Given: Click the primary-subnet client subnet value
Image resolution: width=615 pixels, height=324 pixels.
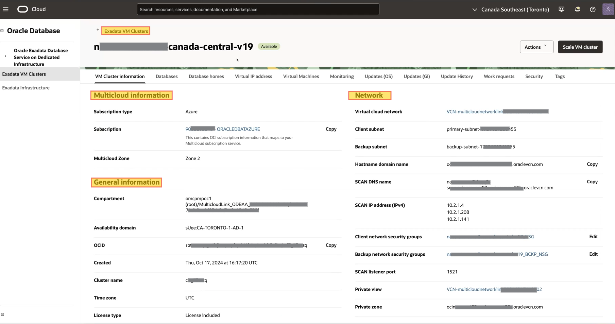Looking at the screenshot, I should tap(481, 129).
